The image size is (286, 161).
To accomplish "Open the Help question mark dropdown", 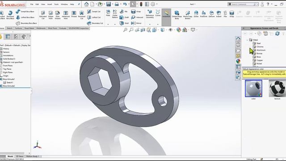I will coord(272,4).
